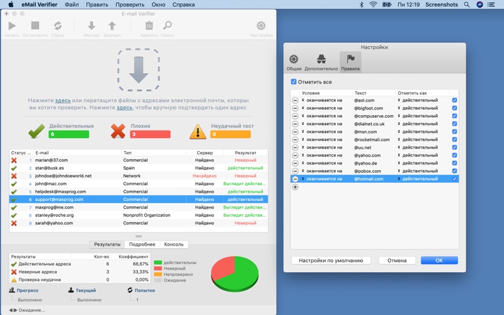
Task: Switch to Подробнее tab
Action: [x=142, y=244]
